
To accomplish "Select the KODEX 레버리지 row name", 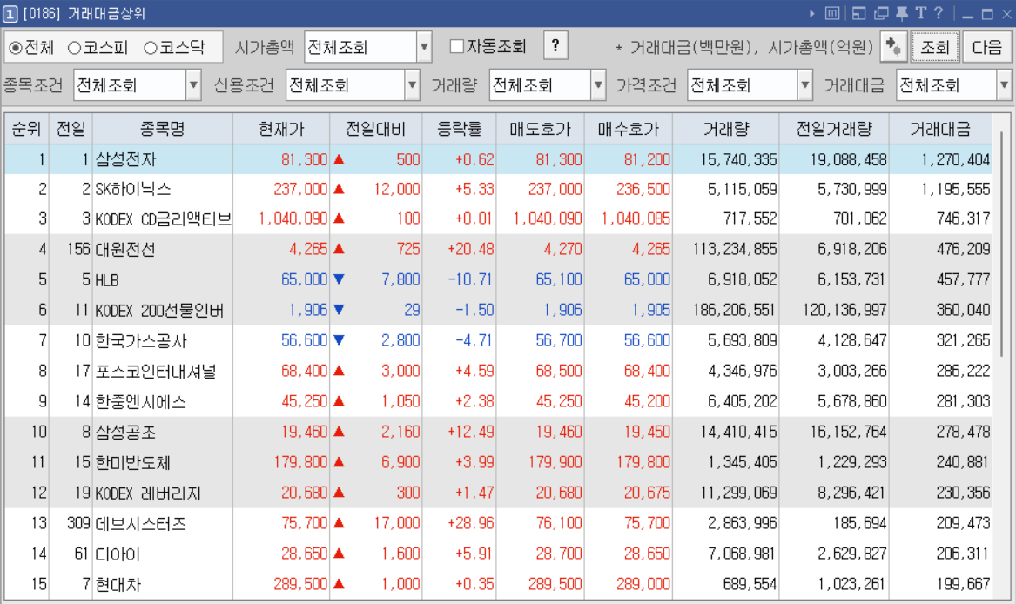I will [148, 493].
